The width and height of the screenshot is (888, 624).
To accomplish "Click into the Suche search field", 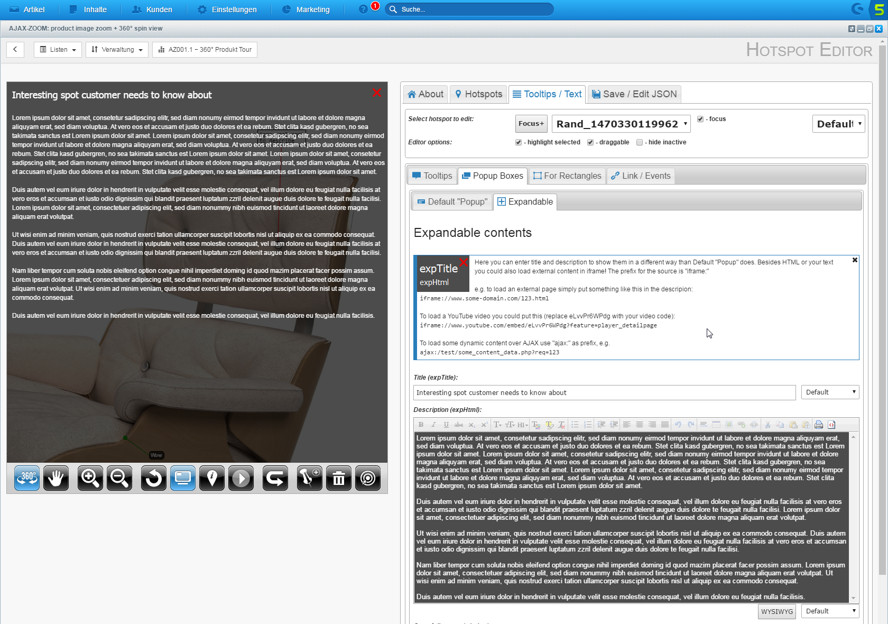I will (469, 10).
